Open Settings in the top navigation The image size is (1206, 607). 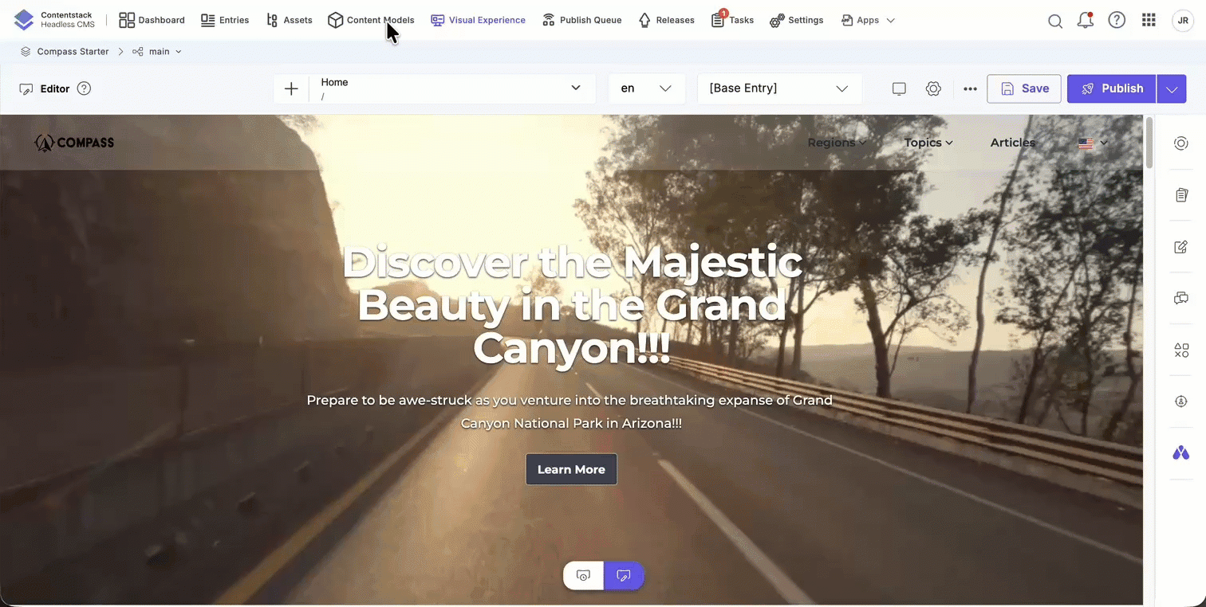[796, 21]
